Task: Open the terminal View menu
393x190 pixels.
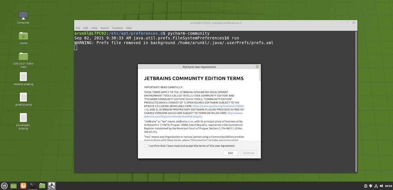Action: 94,28
